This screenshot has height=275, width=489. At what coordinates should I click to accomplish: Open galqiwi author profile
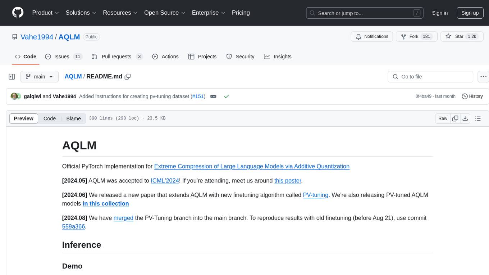click(32, 96)
